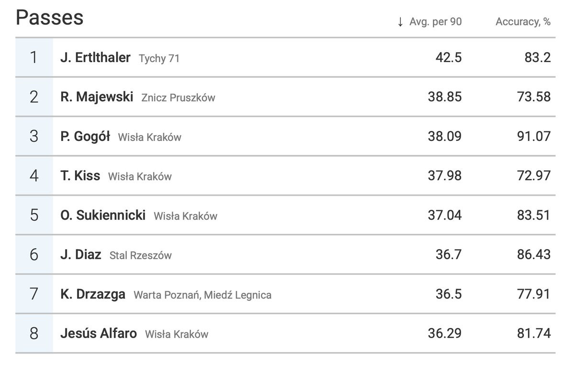Select the 91.07 accuracy value for Gogół
The height and width of the screenshot is (373, 574).
tap(534, 137)
